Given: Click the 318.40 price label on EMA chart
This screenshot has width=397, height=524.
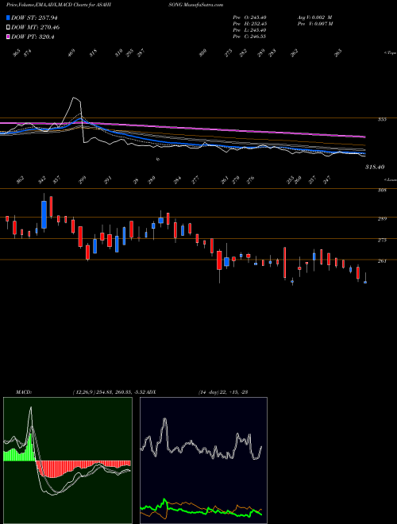Looking at the screenshot, I should point(373,167).
